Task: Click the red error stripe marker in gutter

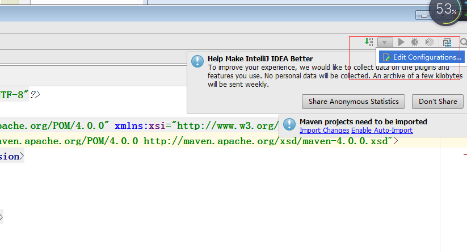Action: (x=465, y=154)
